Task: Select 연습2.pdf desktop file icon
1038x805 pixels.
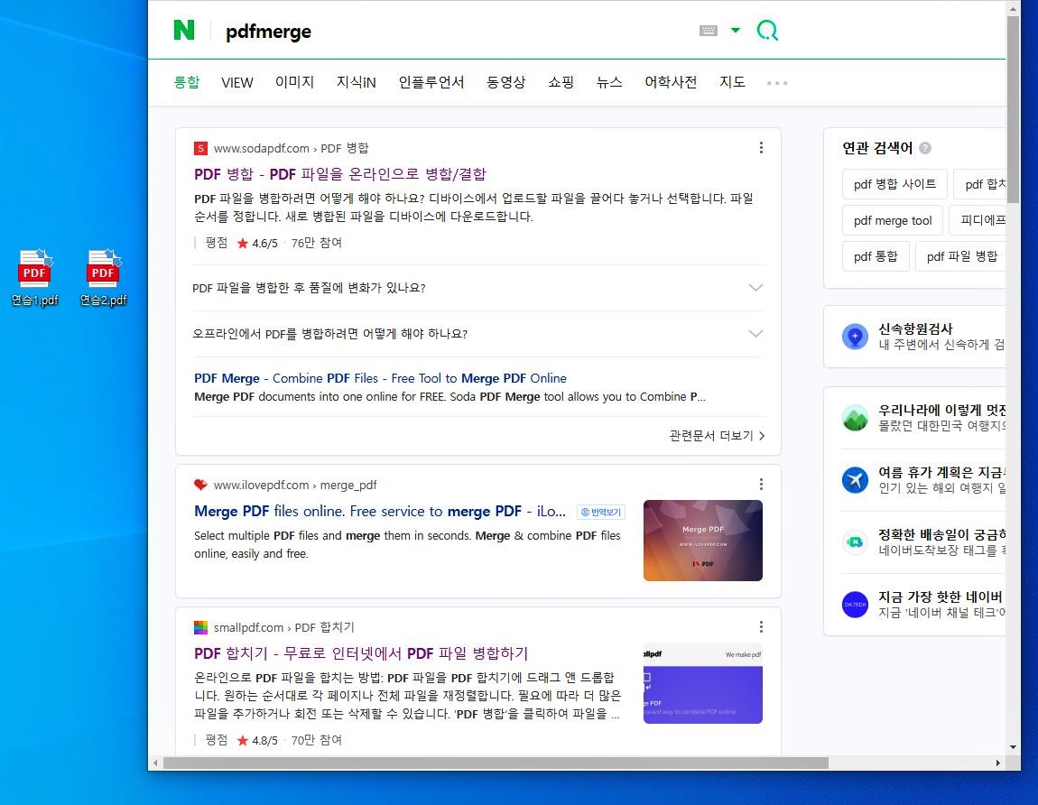Action: point(103,277)
